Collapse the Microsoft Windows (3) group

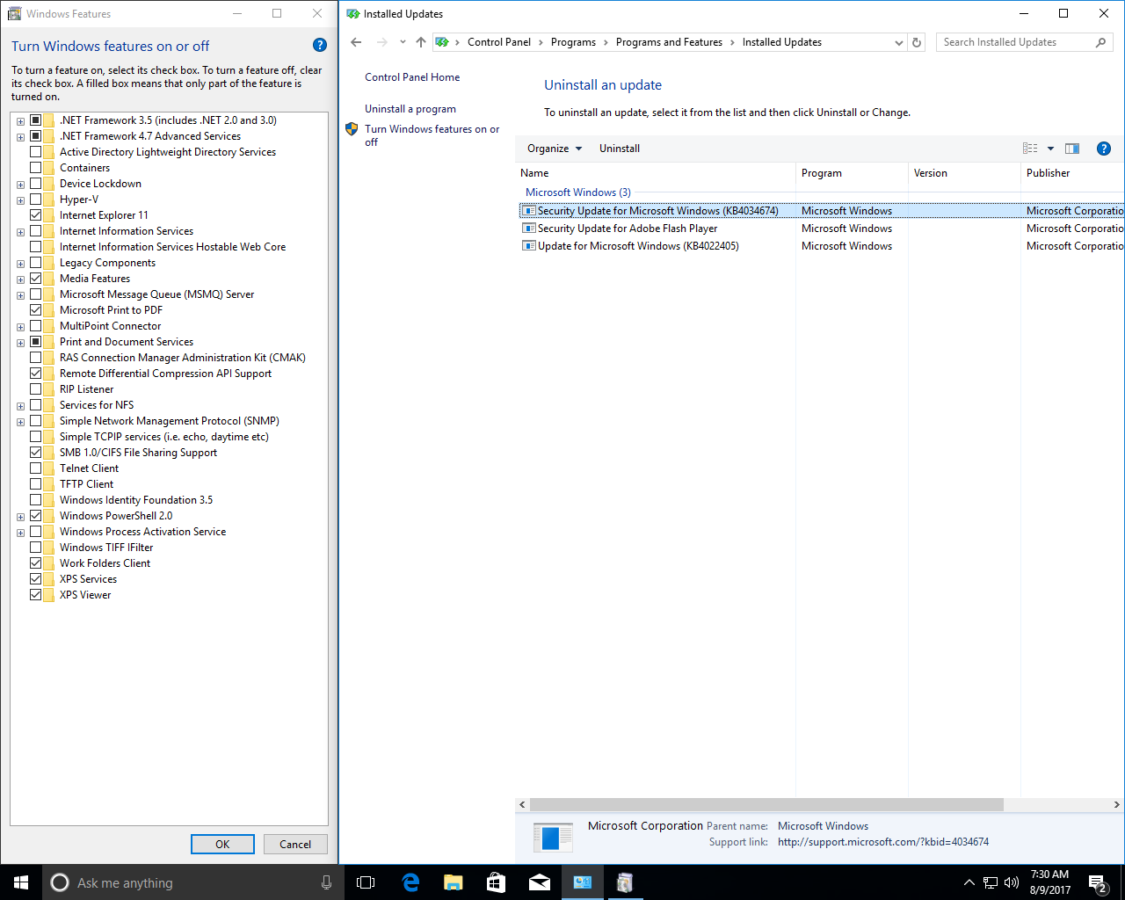pyautogui.click(x=578, y=192)
